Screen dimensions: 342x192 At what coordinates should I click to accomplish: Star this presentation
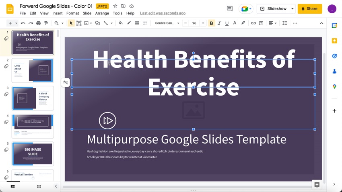click(115, 6)
